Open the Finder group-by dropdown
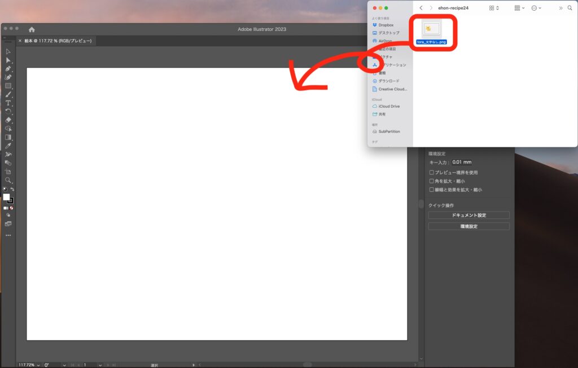The width and height of the screenshot is (578, 368). [x=519, y=8]
